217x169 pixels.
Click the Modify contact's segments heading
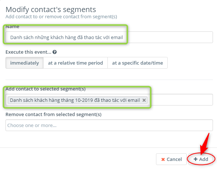point(51,9)
